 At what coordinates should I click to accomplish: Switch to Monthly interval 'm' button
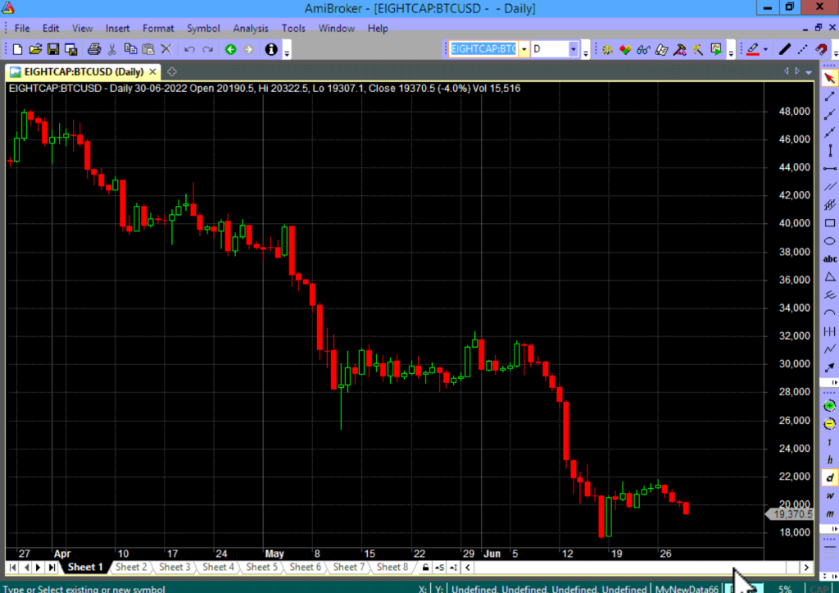(x=829, y=514)
